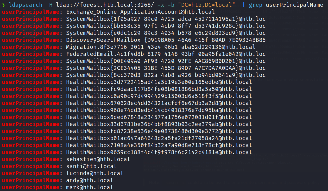328x191 pixels.
Task: Click the blue pipe character
Action: pos(244,5)
